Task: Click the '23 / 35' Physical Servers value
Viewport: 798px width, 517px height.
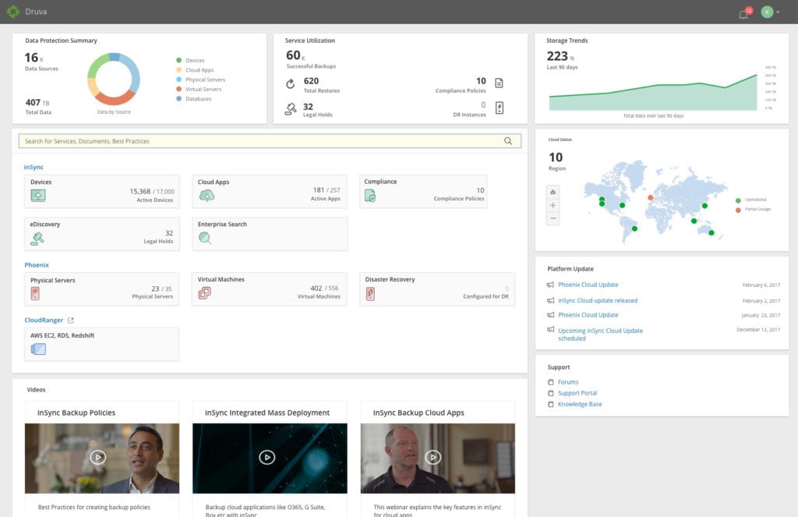Action: [x=161, y=289]
